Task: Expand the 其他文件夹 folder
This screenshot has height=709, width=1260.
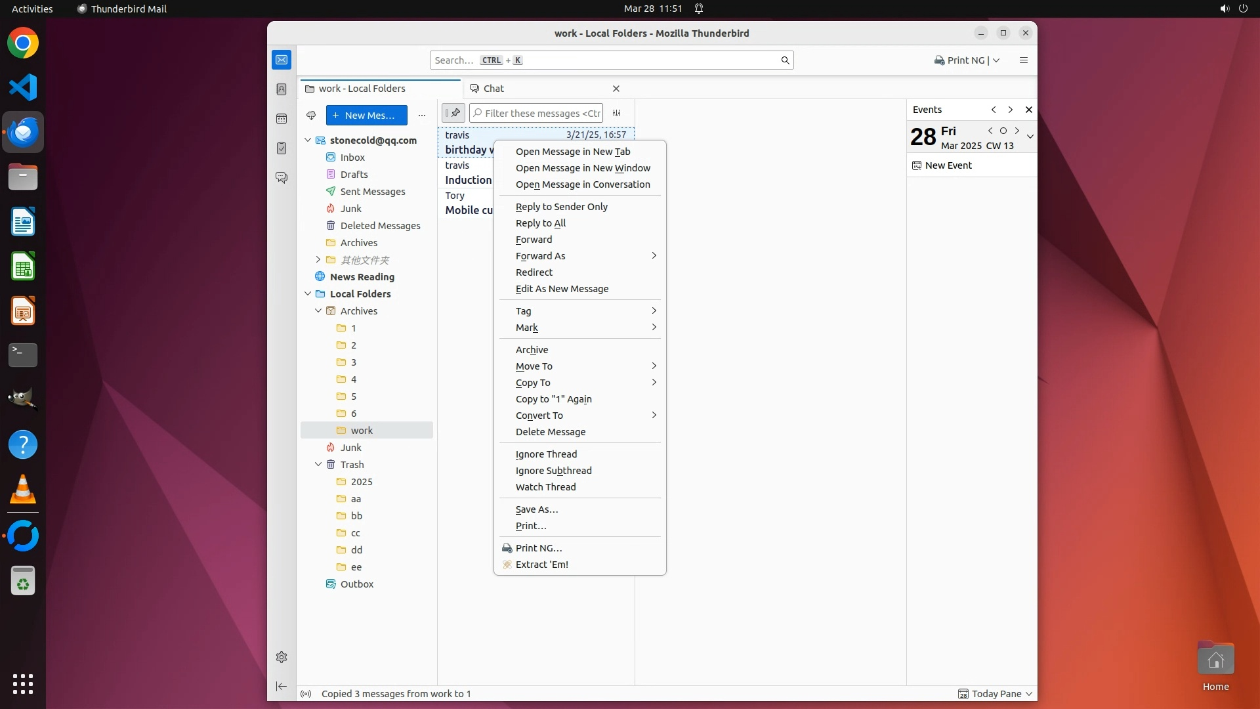Action: pos(318,260)
